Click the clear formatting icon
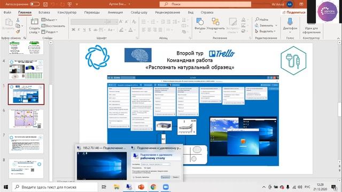 coord(134,21)
